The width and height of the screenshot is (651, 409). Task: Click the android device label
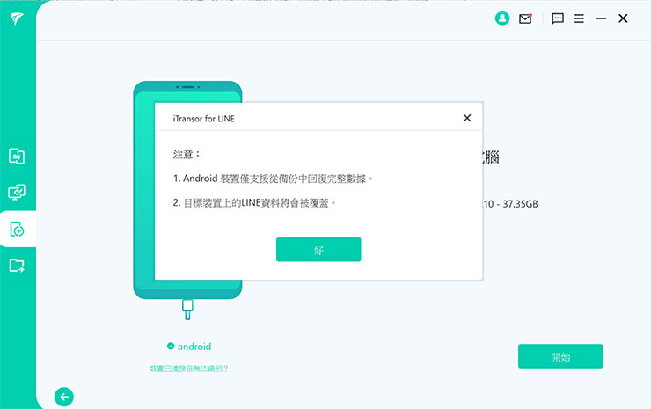[x=194, y=347]
